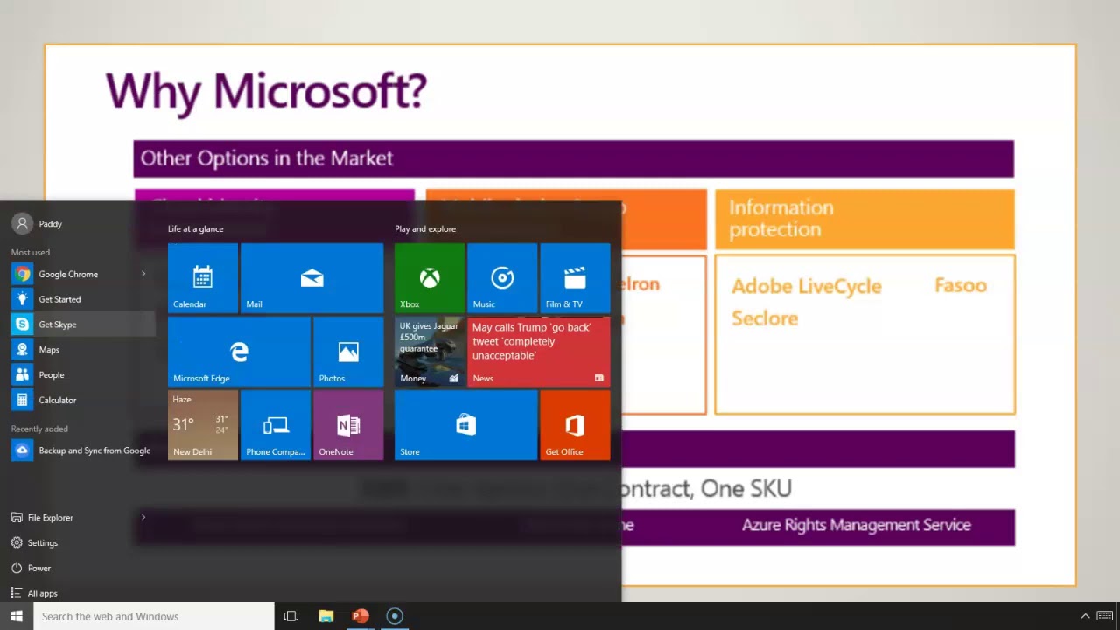Launch the Microsoft Edge tile
Screen dimensions: 1120x630
[239, 352]
